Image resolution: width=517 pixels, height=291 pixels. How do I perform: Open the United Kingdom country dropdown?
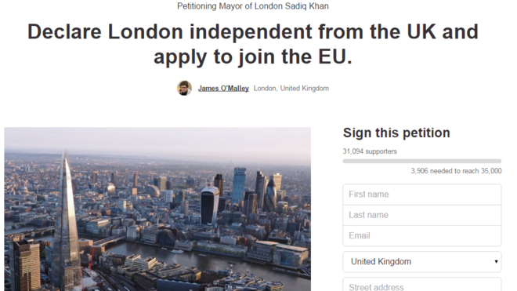coord(422,262)
